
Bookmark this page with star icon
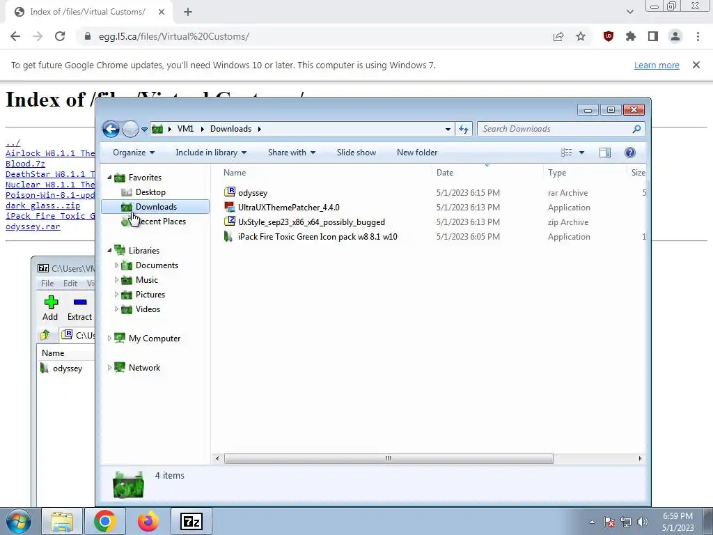[x=581, y=36]
